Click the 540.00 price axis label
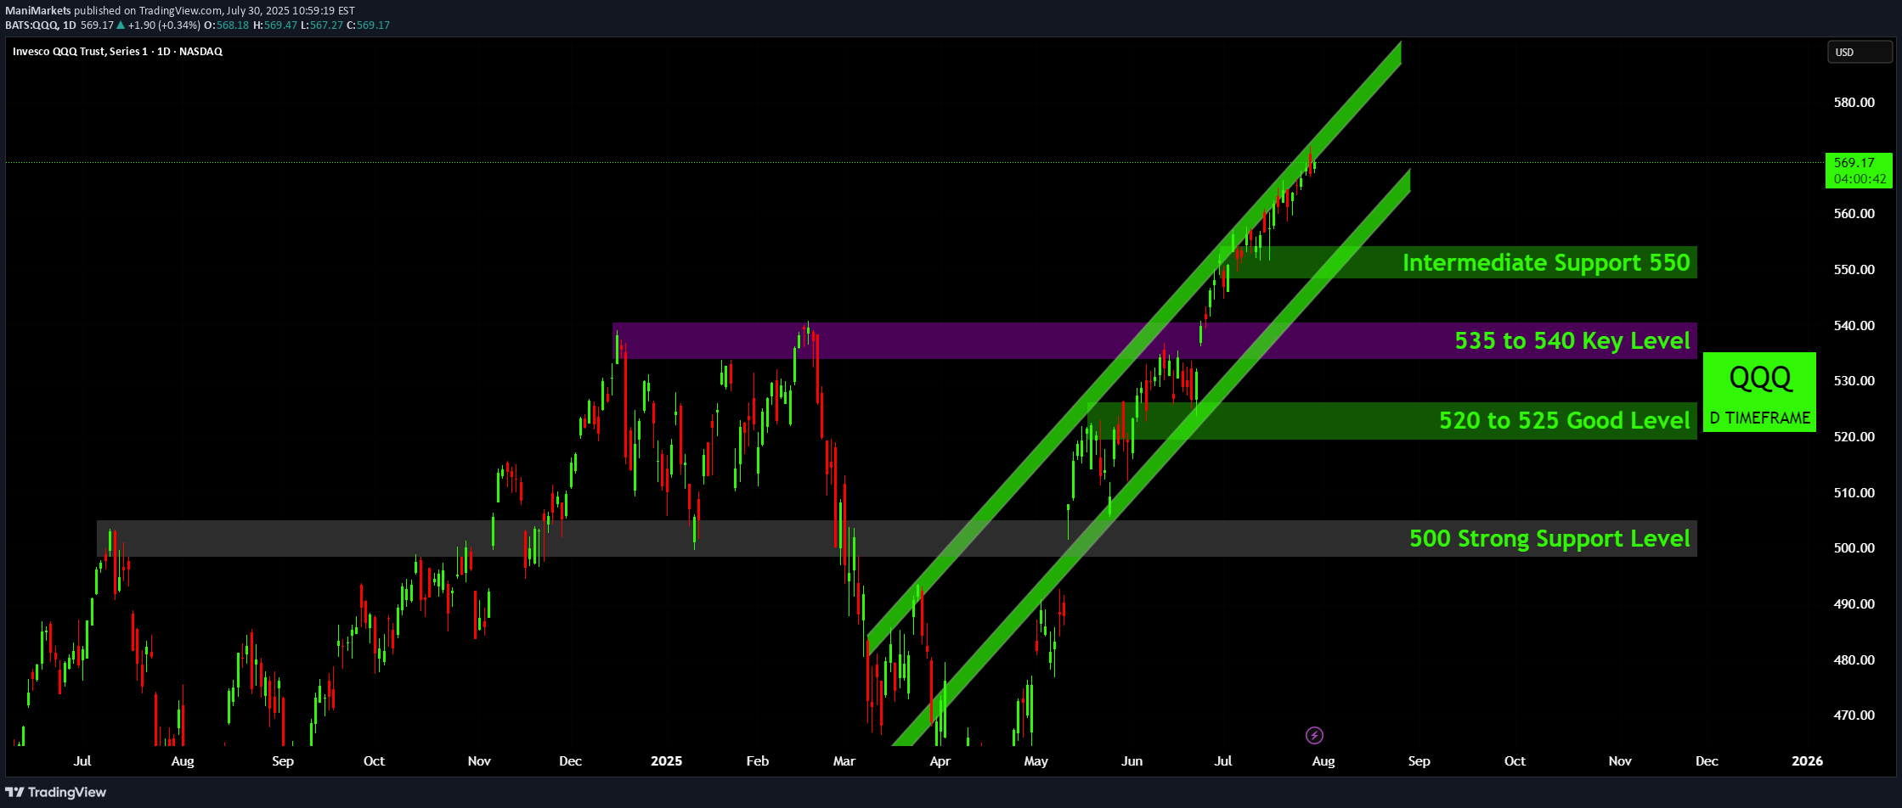This screenshot has width=1902, height=808. click(1854, 326)
